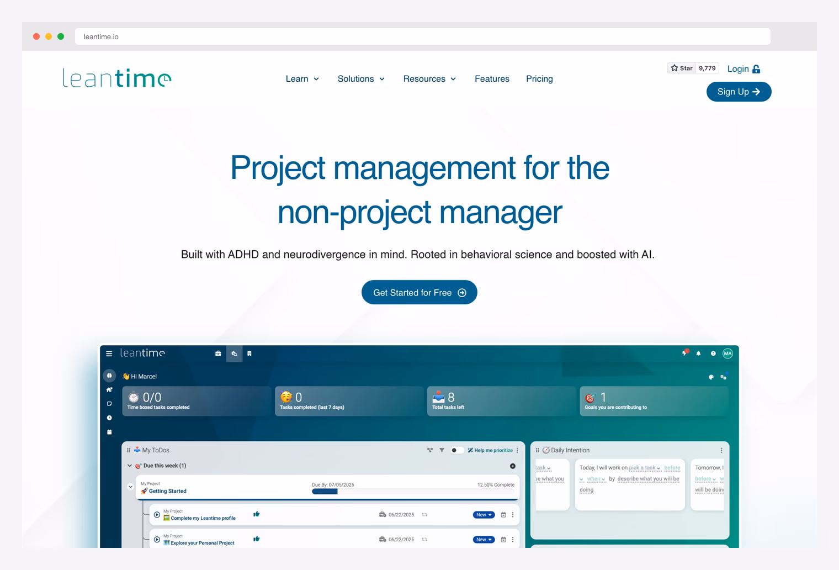Click the grouping icon in My ToDos header
This screenshot has height=570, width=839.
coord(430,450)
